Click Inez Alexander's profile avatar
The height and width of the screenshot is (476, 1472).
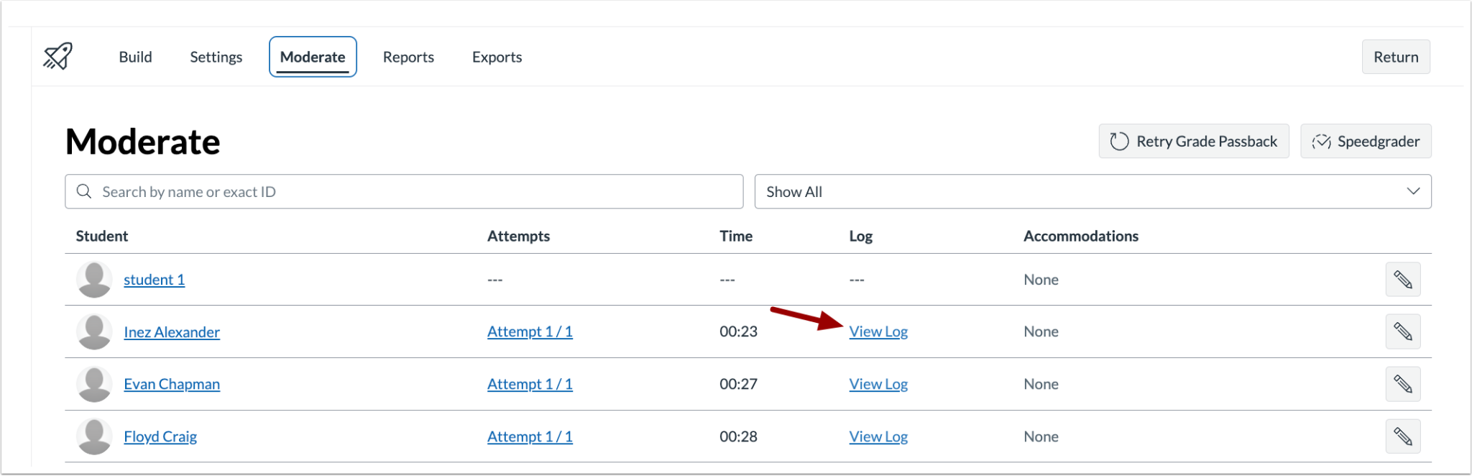(x=93, y=331)
